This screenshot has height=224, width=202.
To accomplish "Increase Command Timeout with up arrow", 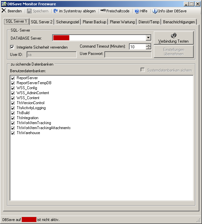I will pos(149,45).
